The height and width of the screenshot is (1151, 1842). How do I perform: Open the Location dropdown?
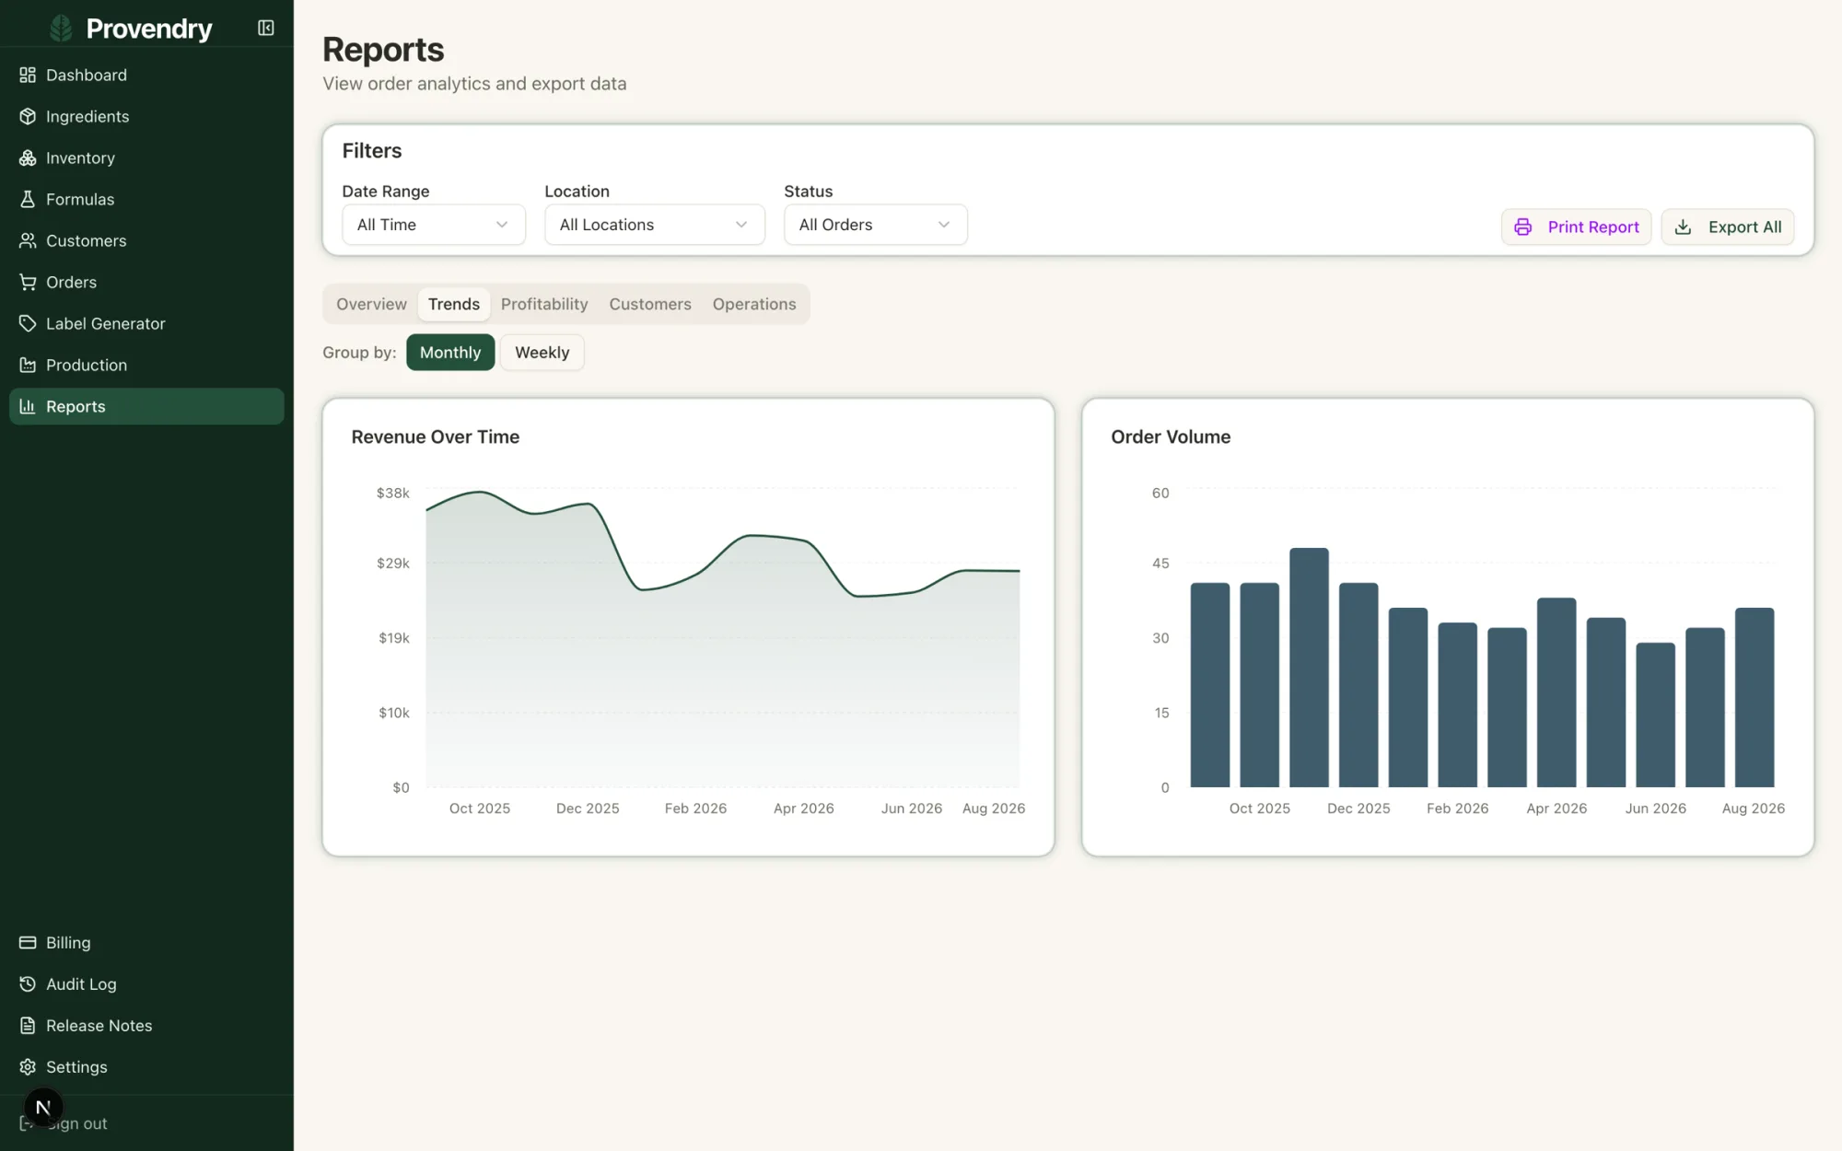[x=655, y=225]
